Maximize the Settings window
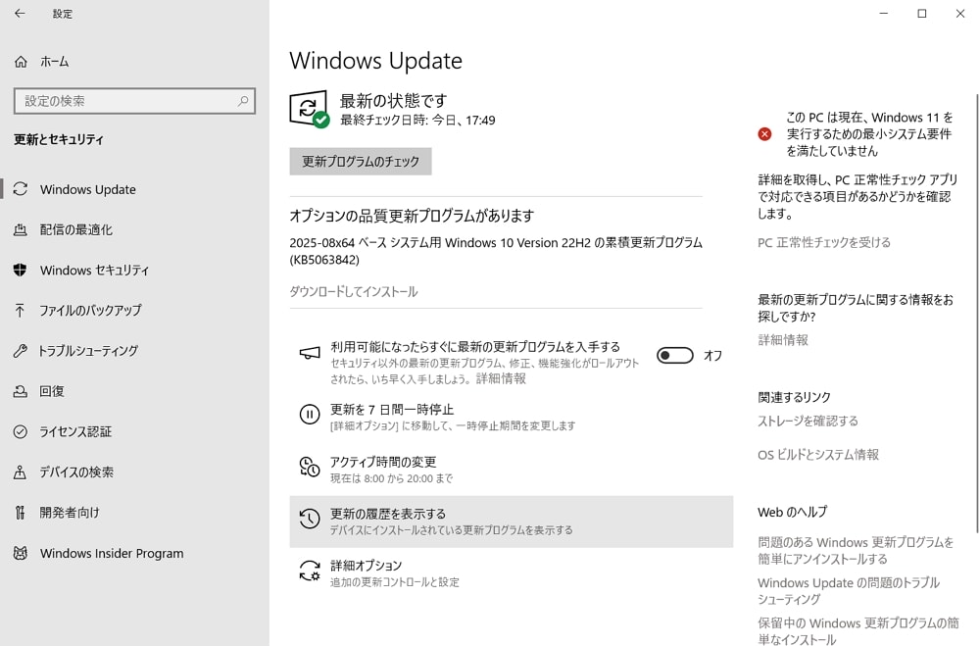This screenshot has width=980, height=646. (x=922, y=13)
